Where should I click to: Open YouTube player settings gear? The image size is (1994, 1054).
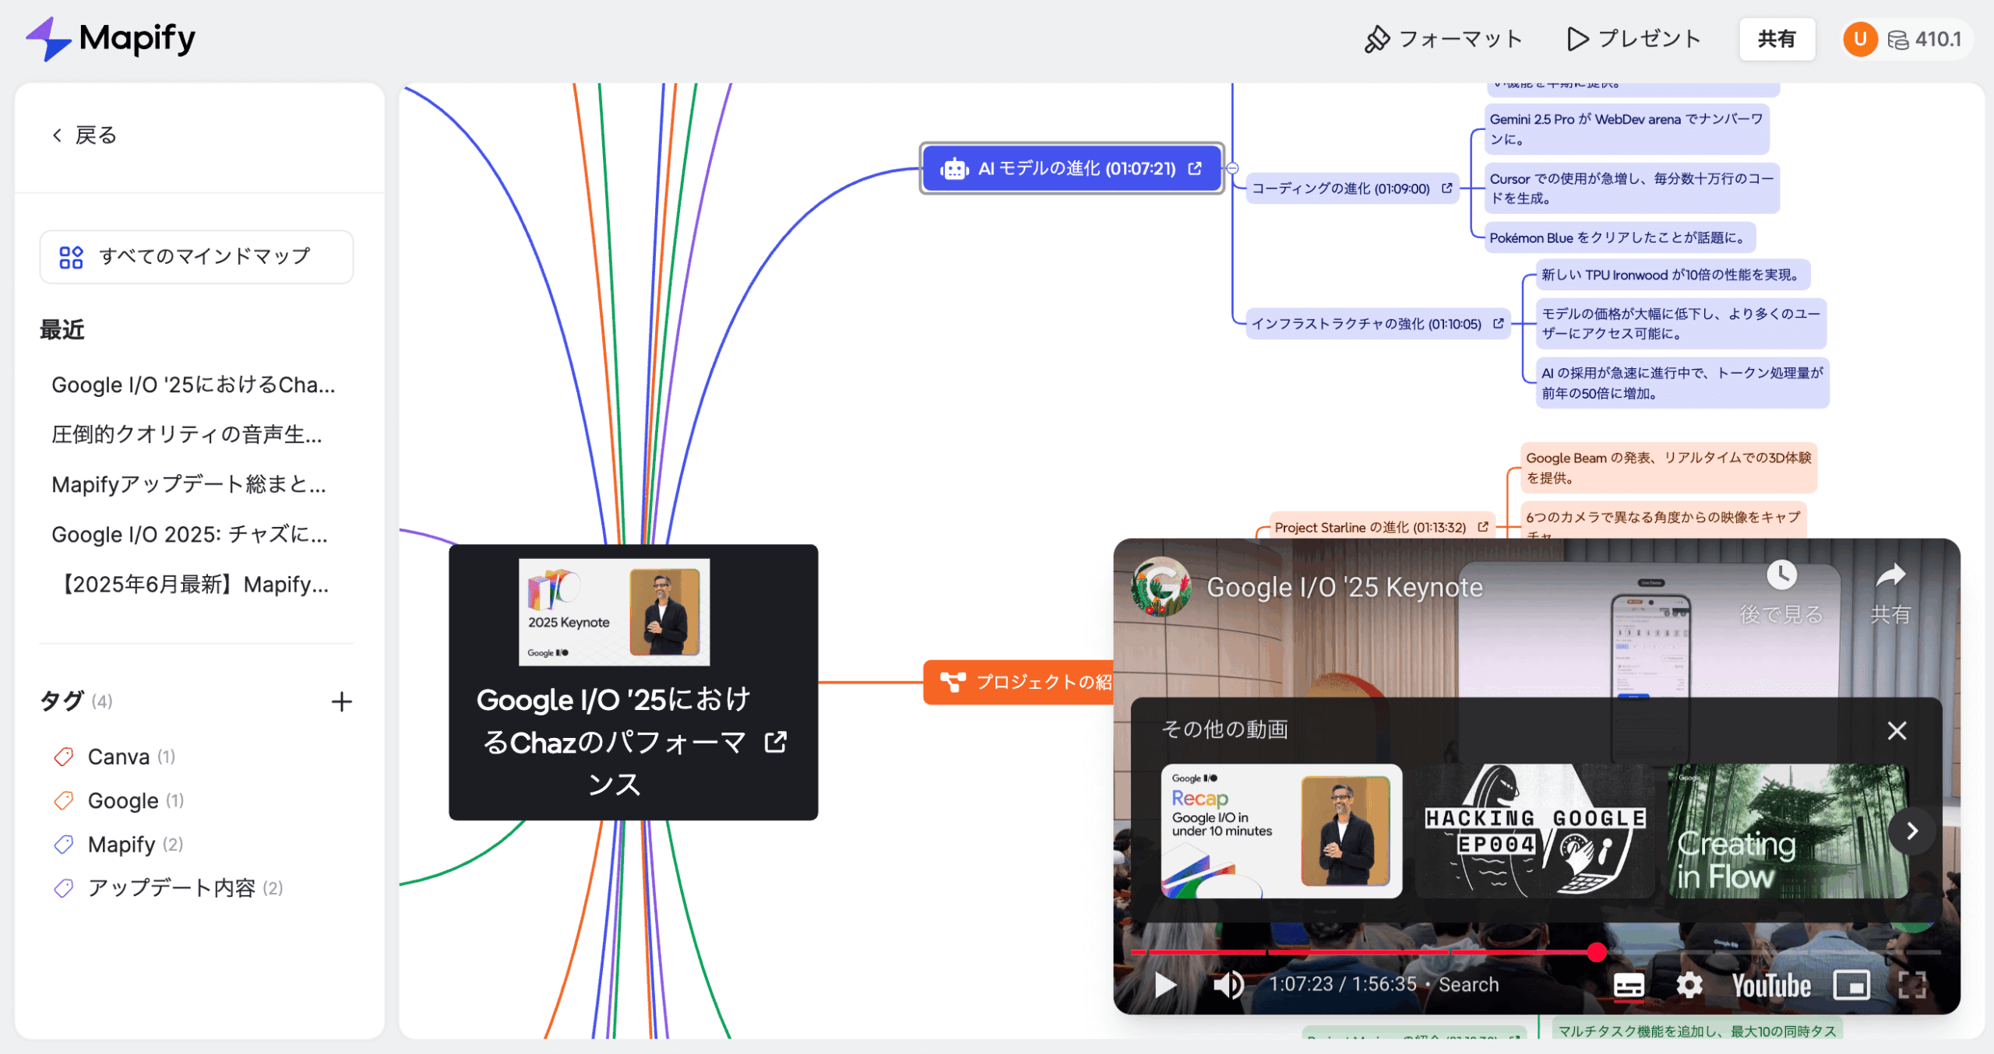coord(1689,985)
